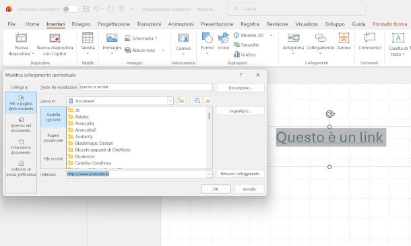Click the Annulla button
Image resolution: width=411 pixels, height=246 pixels.
pyautogui.click(x=249, y=189)
